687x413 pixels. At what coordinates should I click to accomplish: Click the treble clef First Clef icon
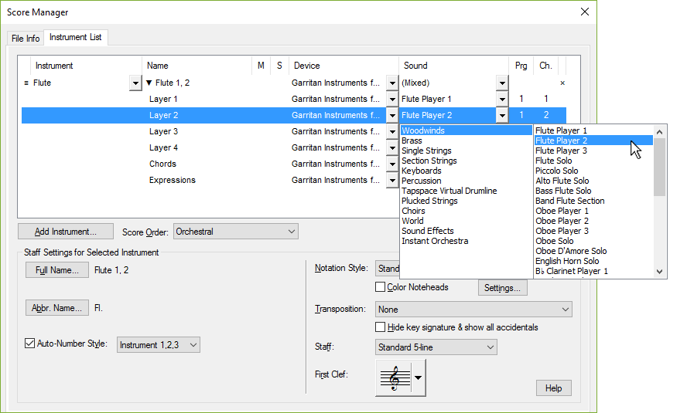[394, 377]
